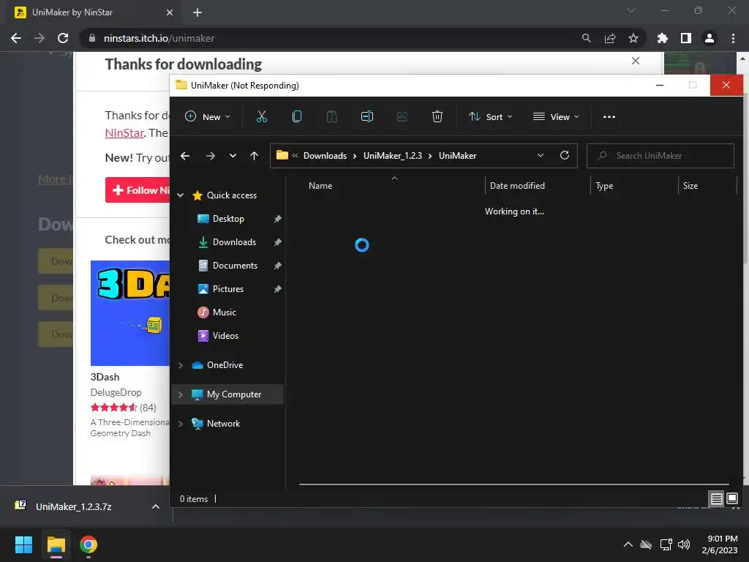Collapse the Quick access tree
The height and width of the screenshot is (562, 749).
(x=181, y=195)
